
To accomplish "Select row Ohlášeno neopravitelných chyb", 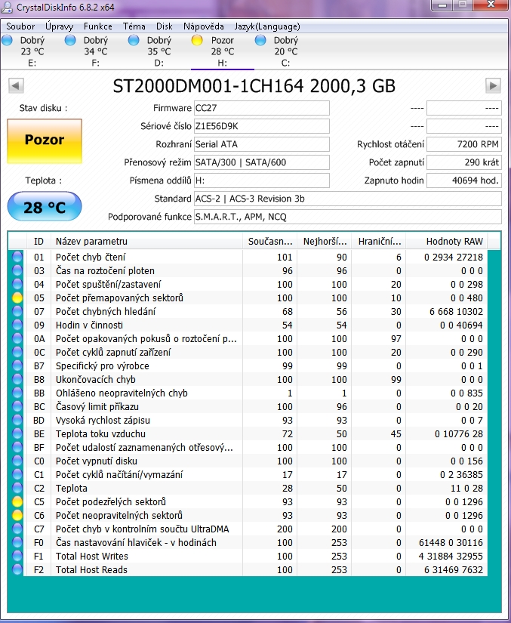I will pos(248,393).
